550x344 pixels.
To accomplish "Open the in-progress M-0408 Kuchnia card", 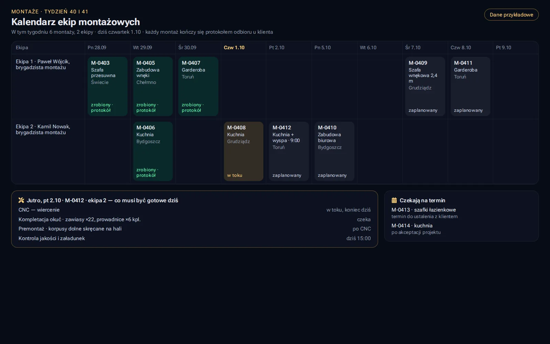I will pos(244,151).
